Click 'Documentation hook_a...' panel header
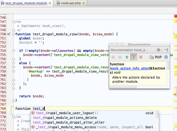 (x=129, y=50)
